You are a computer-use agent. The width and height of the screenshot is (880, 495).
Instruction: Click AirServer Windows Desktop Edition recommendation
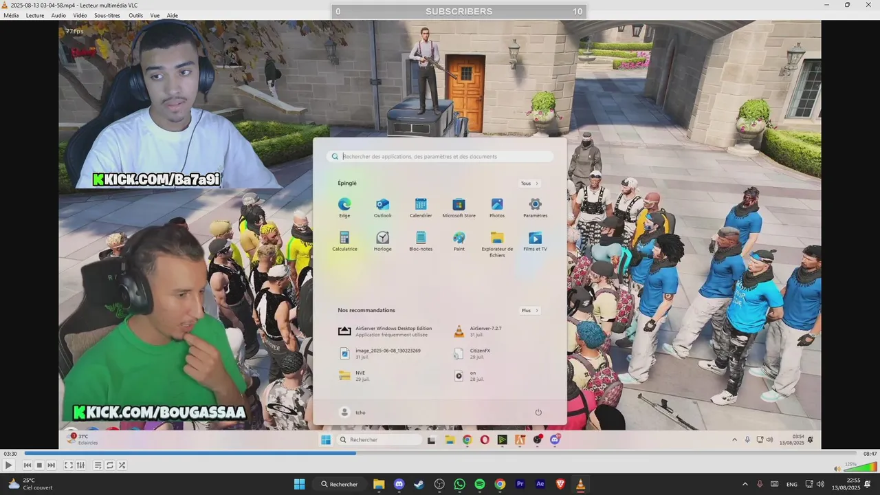(x=386, y=331)
